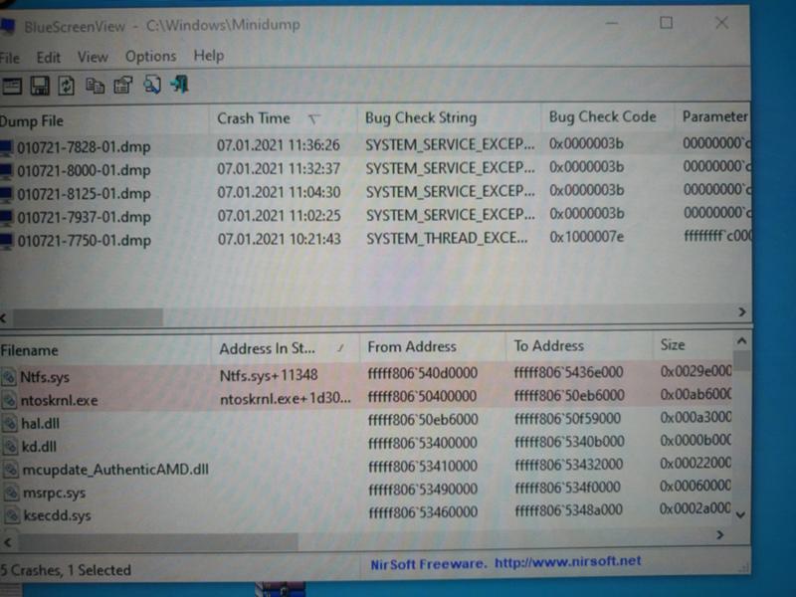Viewport: 796px width, 597px height.
Task: Click the Save Selected Items floppy icon
Action: point(40,86)
